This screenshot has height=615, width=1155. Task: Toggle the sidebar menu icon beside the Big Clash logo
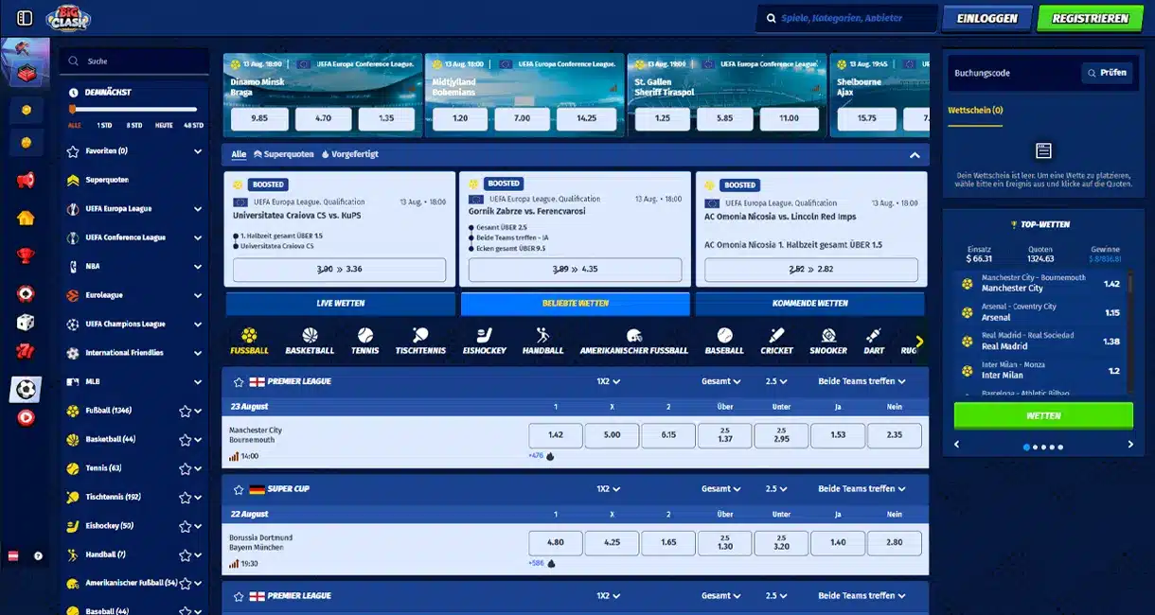[26, 18]
